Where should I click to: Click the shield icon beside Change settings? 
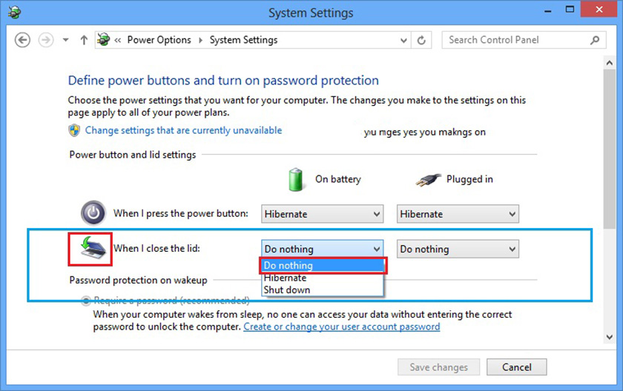click(x=74, y=130)
